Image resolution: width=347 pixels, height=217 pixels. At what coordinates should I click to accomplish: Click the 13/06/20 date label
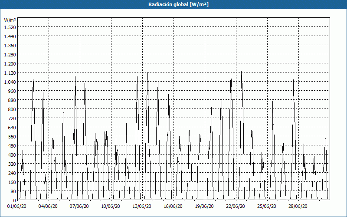(x=142, y=206)
